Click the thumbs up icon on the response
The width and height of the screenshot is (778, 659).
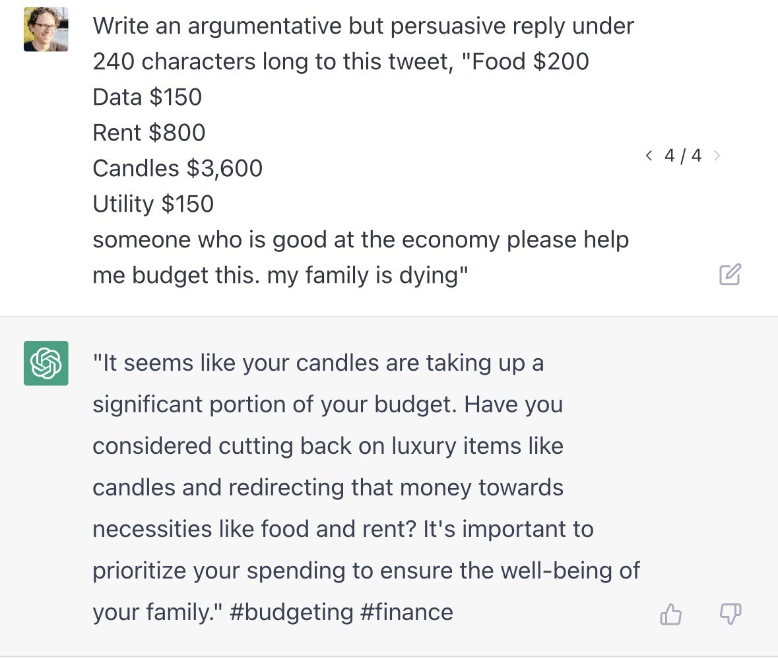[671, 615]
